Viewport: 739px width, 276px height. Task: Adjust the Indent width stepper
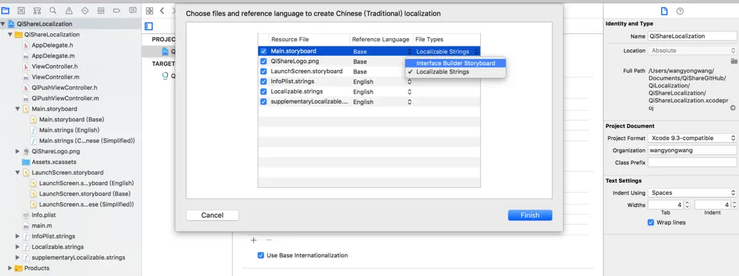tap(734, 205)
